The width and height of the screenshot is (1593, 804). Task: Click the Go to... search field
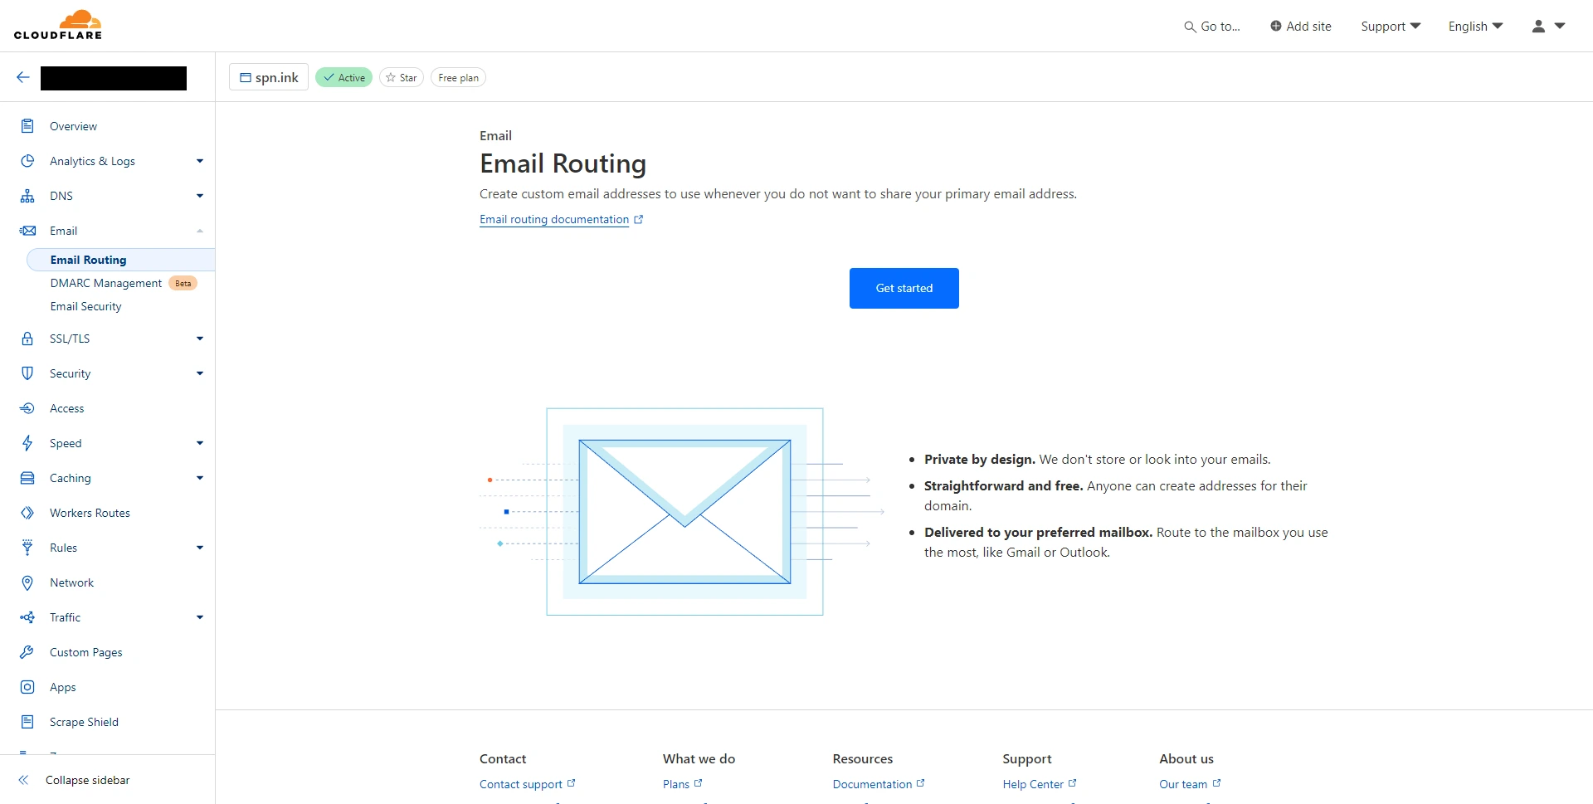[x=1212, y=27]
